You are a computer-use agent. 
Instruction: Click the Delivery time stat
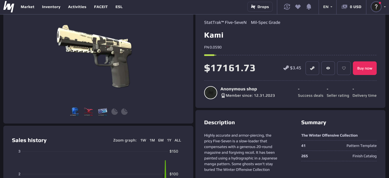tap(364, 93)
